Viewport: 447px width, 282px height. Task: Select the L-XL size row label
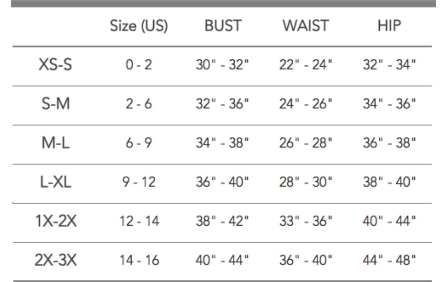55,183
